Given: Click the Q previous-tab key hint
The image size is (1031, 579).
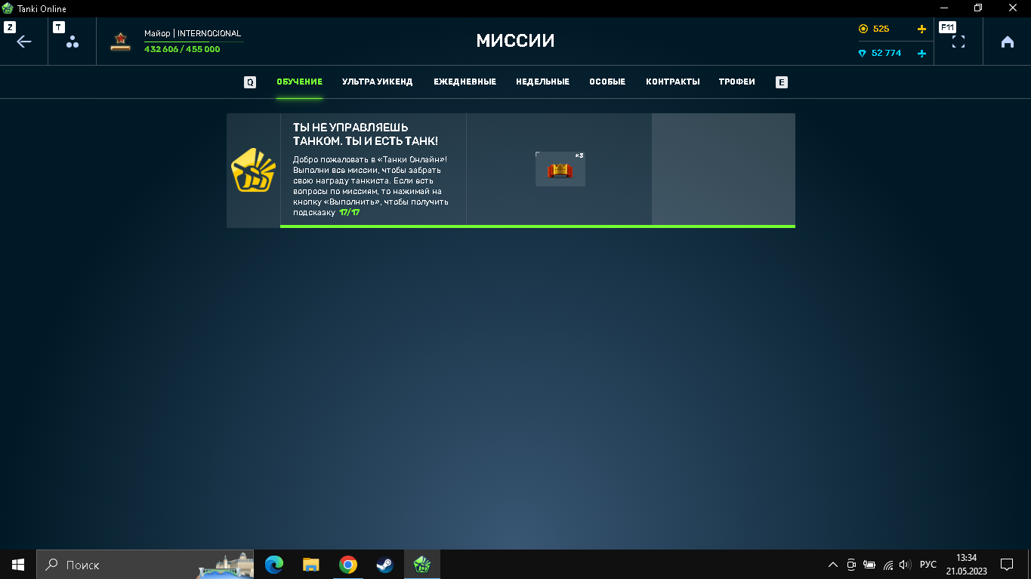Looking at the screenshot, I should [x=250, y=82].
